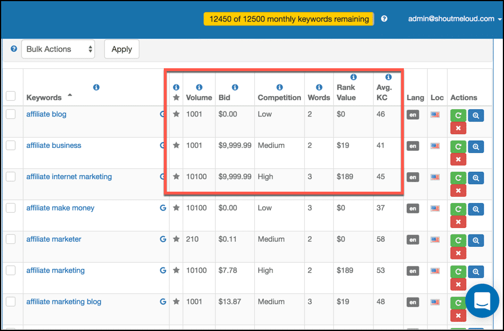504x331 pixels.
Task: Open the admin@shoutmeloud.com account menu
Action: click(454, 19)
